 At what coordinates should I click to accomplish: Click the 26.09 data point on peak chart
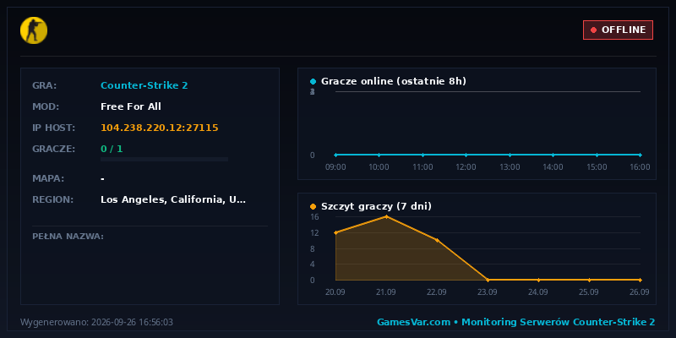pos(640,280)
